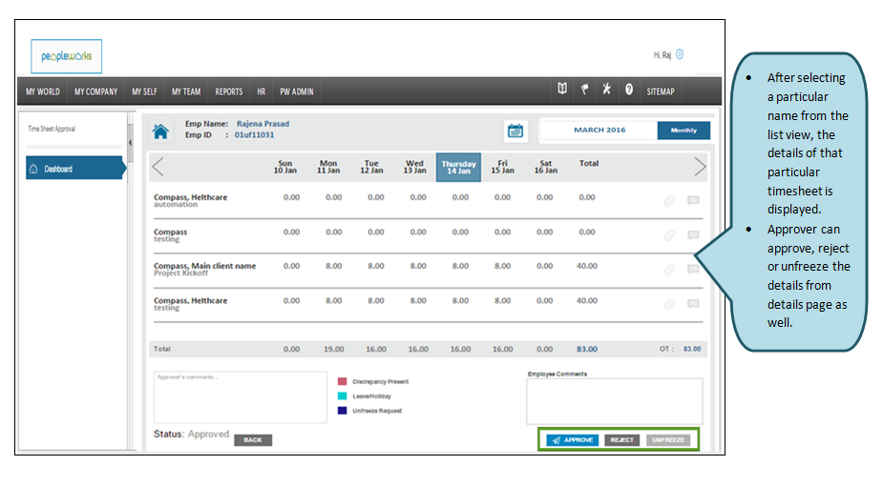Image resolution: width=883 pixels, height=486 pixels.
Task: Open comment for Compass testing row
Action: 693,235
